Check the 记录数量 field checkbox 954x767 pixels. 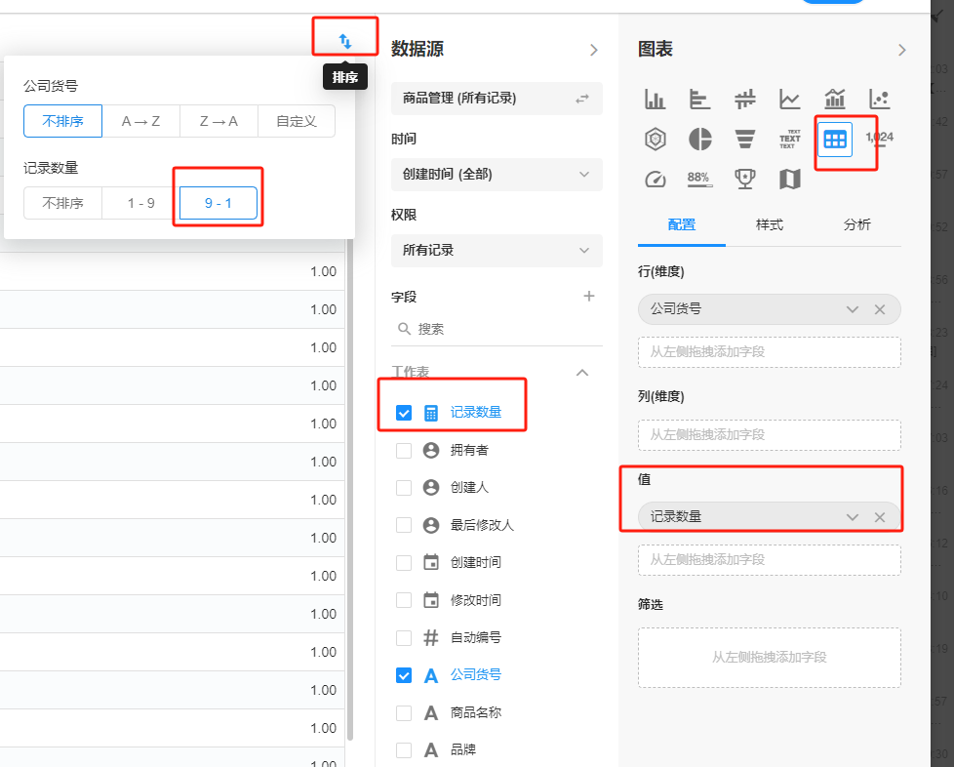tap(404, 413)
